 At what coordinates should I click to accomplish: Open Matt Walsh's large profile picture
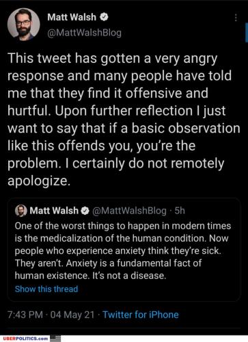24,24
